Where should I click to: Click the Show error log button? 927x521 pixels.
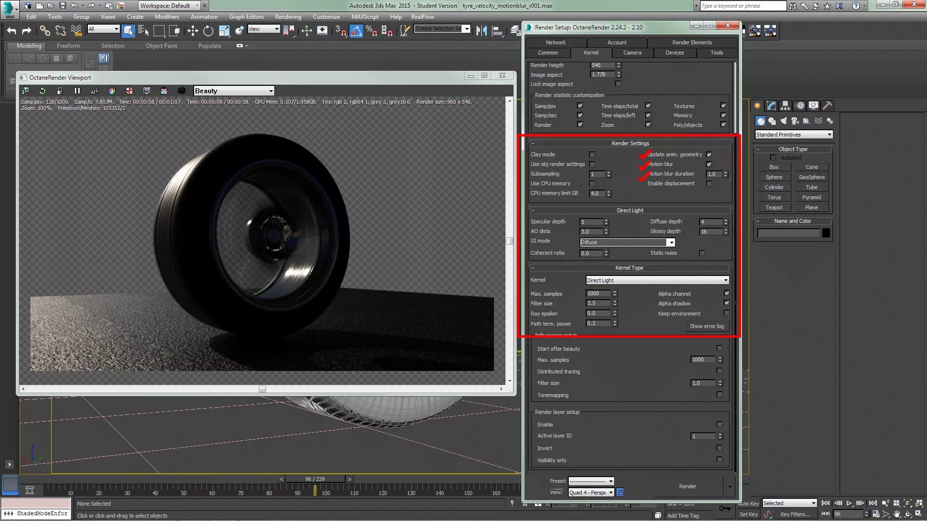[x=706, y=326]
